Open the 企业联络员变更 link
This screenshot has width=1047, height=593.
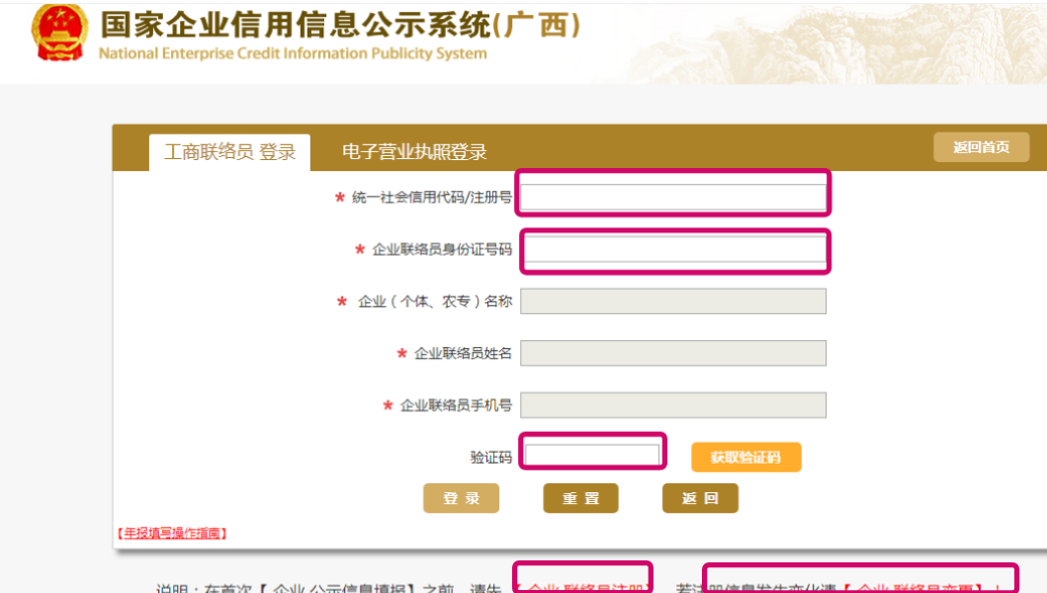pos(915,587)
